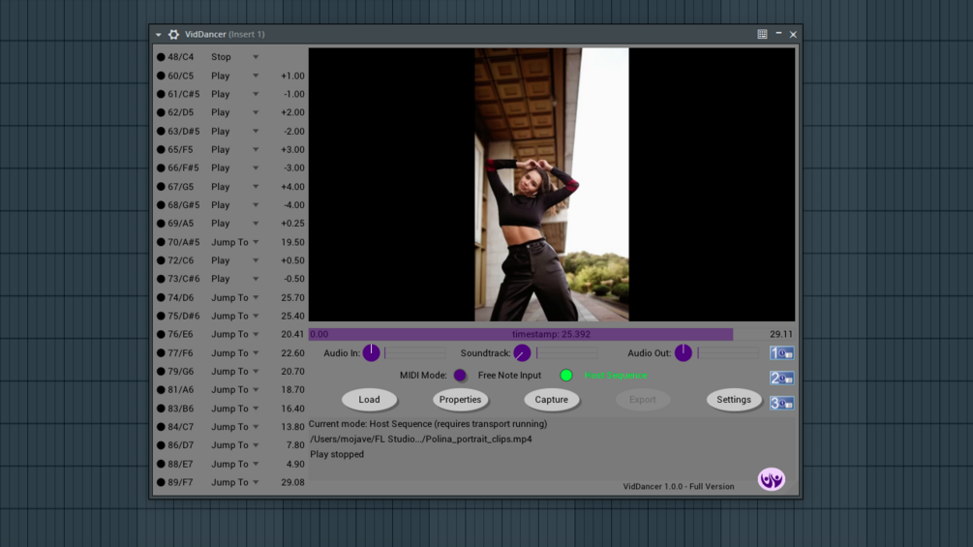Click the 25.70 jump time for 74/D6
Image resolution: width=973 pixels, height=547 pixels.
pyautogui.click(x=292, y=297)
